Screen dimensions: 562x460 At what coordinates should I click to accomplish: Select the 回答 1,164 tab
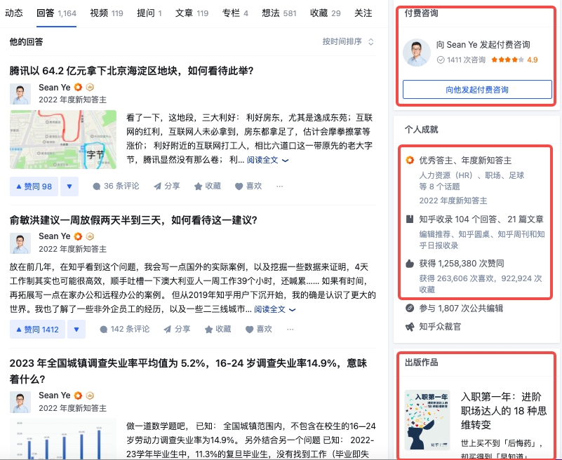56,13
